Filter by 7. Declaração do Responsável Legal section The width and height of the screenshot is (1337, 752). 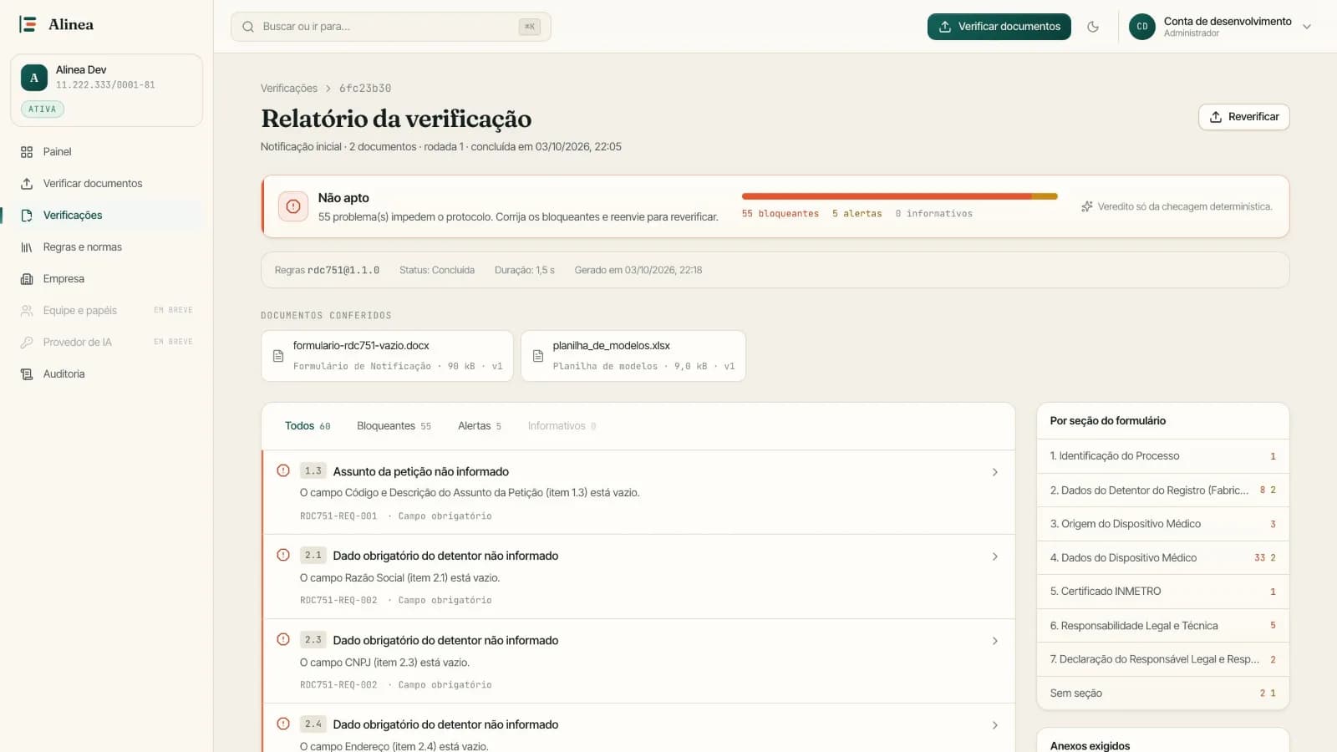[1162, 659]
